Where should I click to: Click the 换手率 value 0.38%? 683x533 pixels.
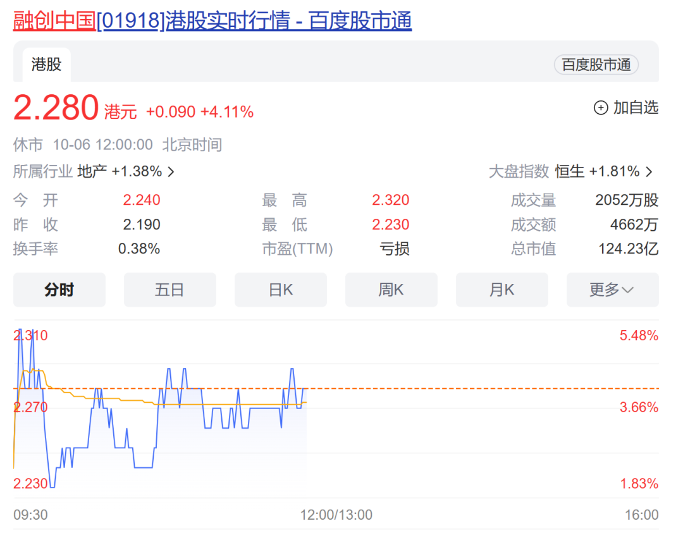pos(139,248)
